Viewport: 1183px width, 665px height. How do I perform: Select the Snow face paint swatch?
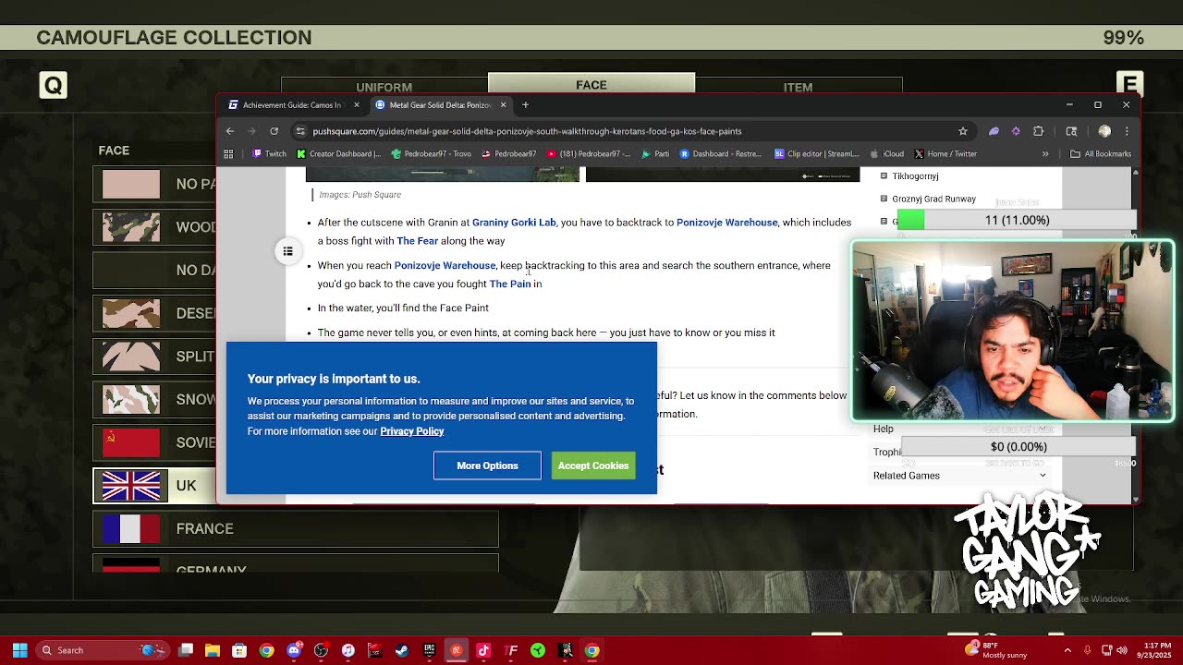(131, 399)
